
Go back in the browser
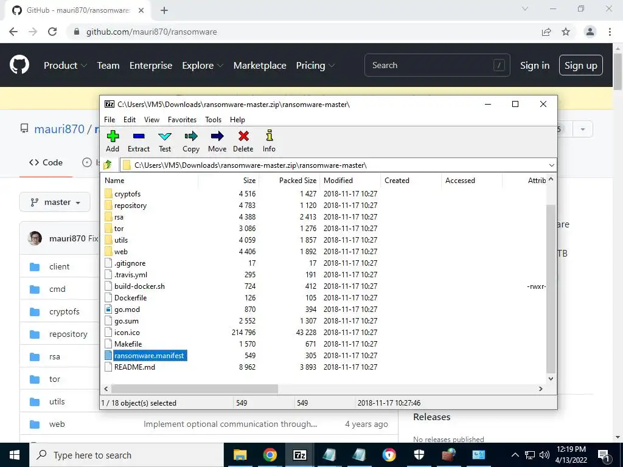coord(13,32)
